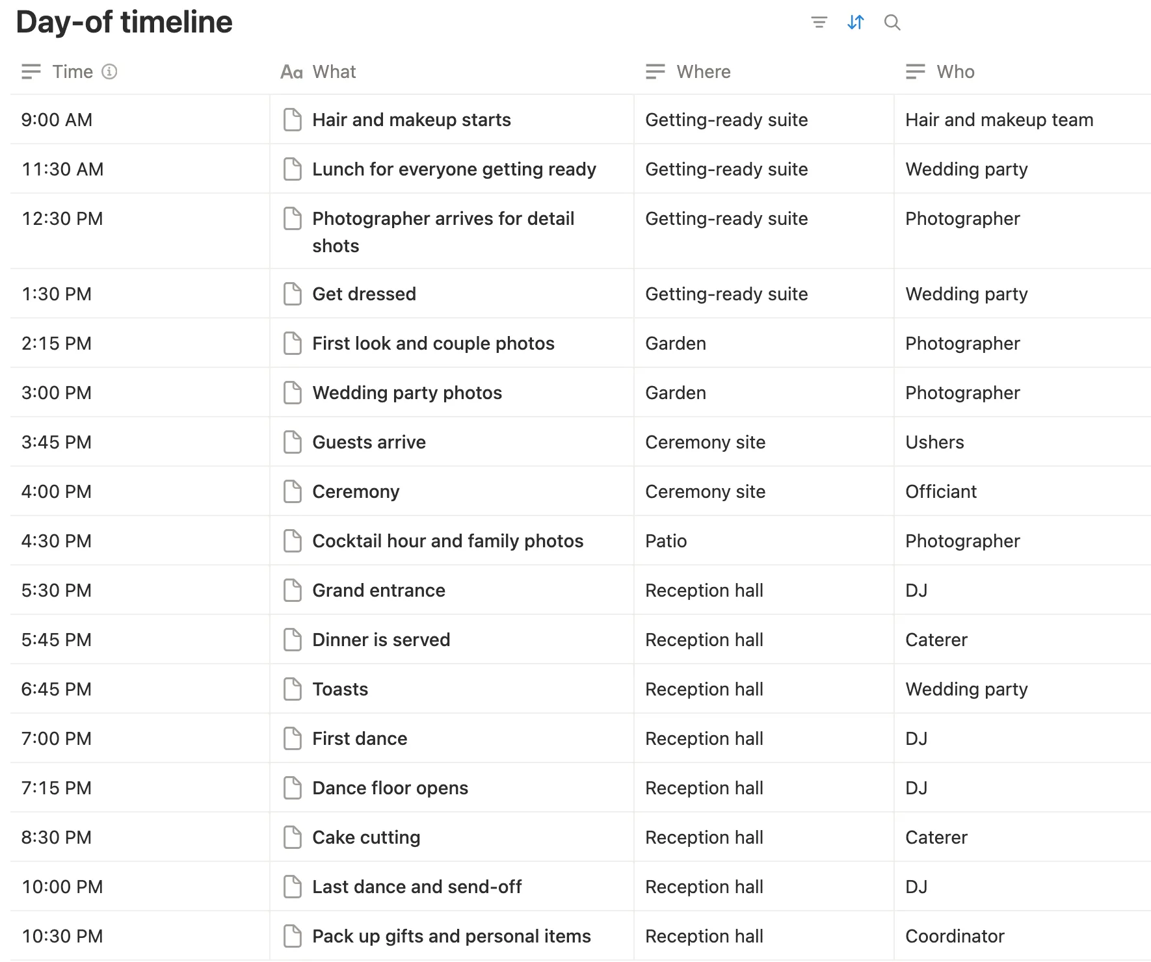Click the blue sort arrows icon
This screenshot has height=962, width=1151.
[x=856, y=23]
